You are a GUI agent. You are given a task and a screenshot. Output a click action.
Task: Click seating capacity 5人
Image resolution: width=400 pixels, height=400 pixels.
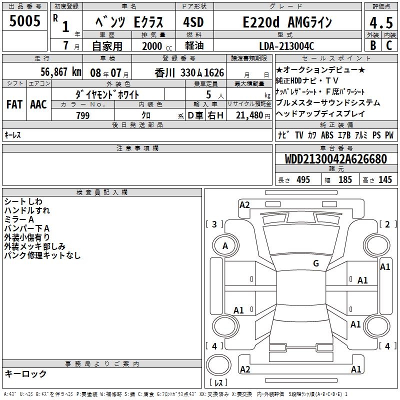click(214, 94)
